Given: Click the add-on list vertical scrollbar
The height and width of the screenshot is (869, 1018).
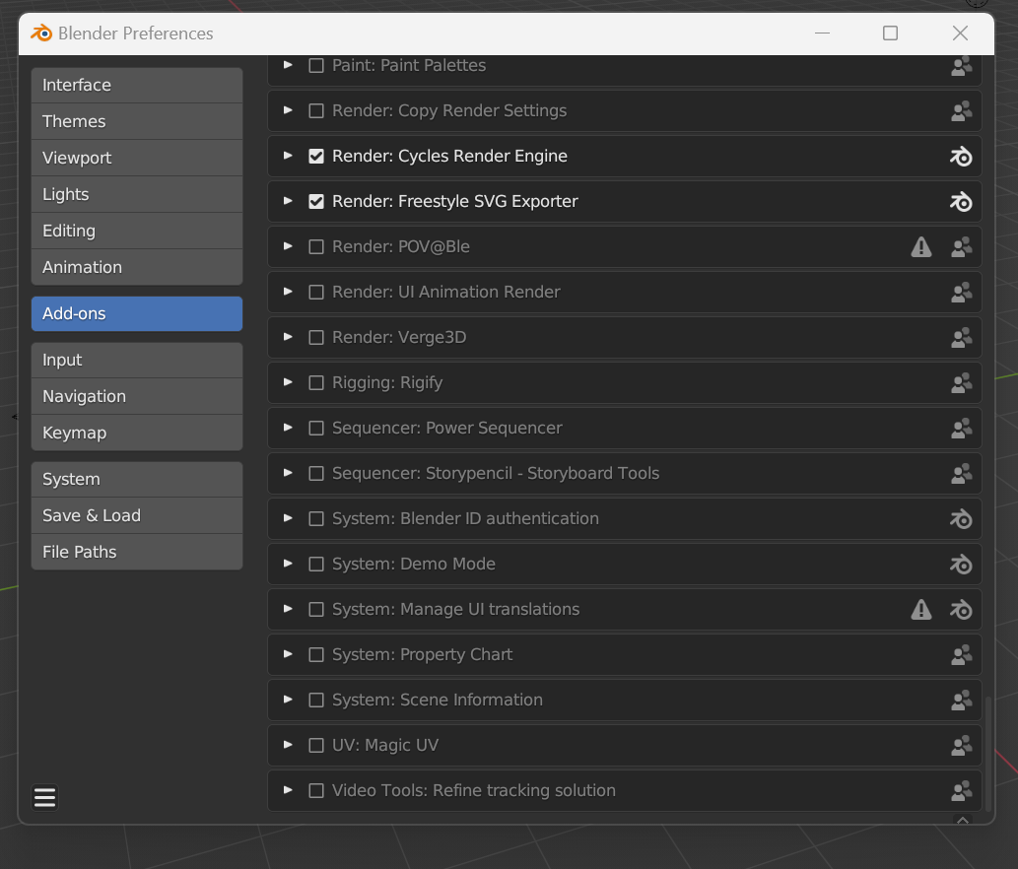Looking at the screenshot, I should pos(988,754).
